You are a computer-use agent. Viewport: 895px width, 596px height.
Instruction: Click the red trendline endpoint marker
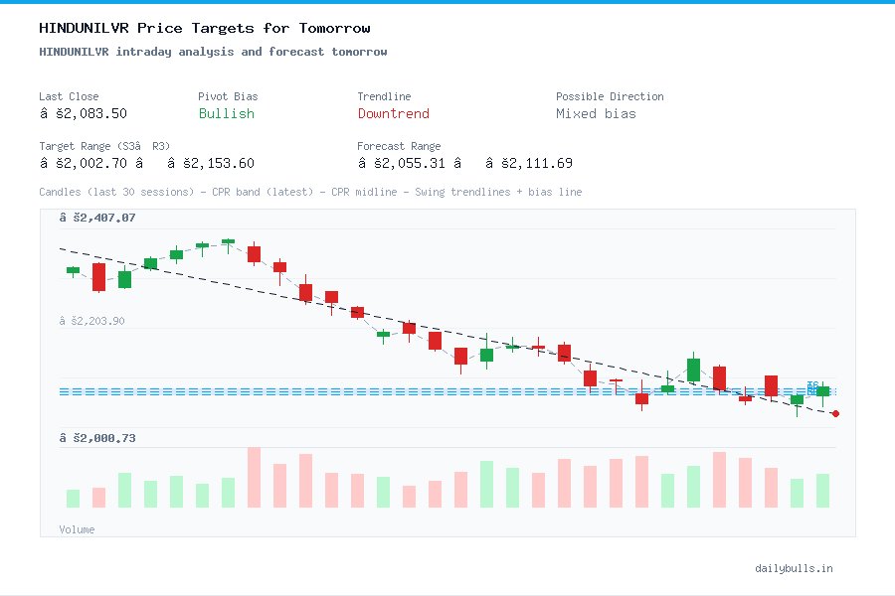(835, 413)
